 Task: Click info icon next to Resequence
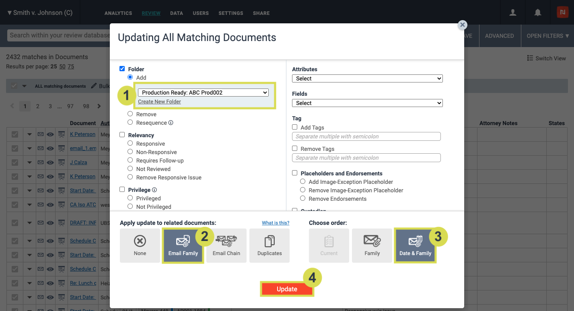click(171, 123)
